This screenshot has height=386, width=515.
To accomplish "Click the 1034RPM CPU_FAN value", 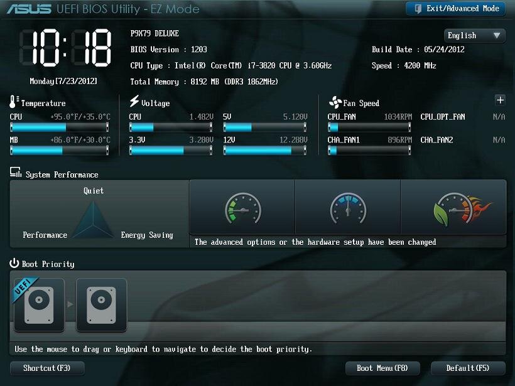I will pyautogui.click(x=398, y=117).
